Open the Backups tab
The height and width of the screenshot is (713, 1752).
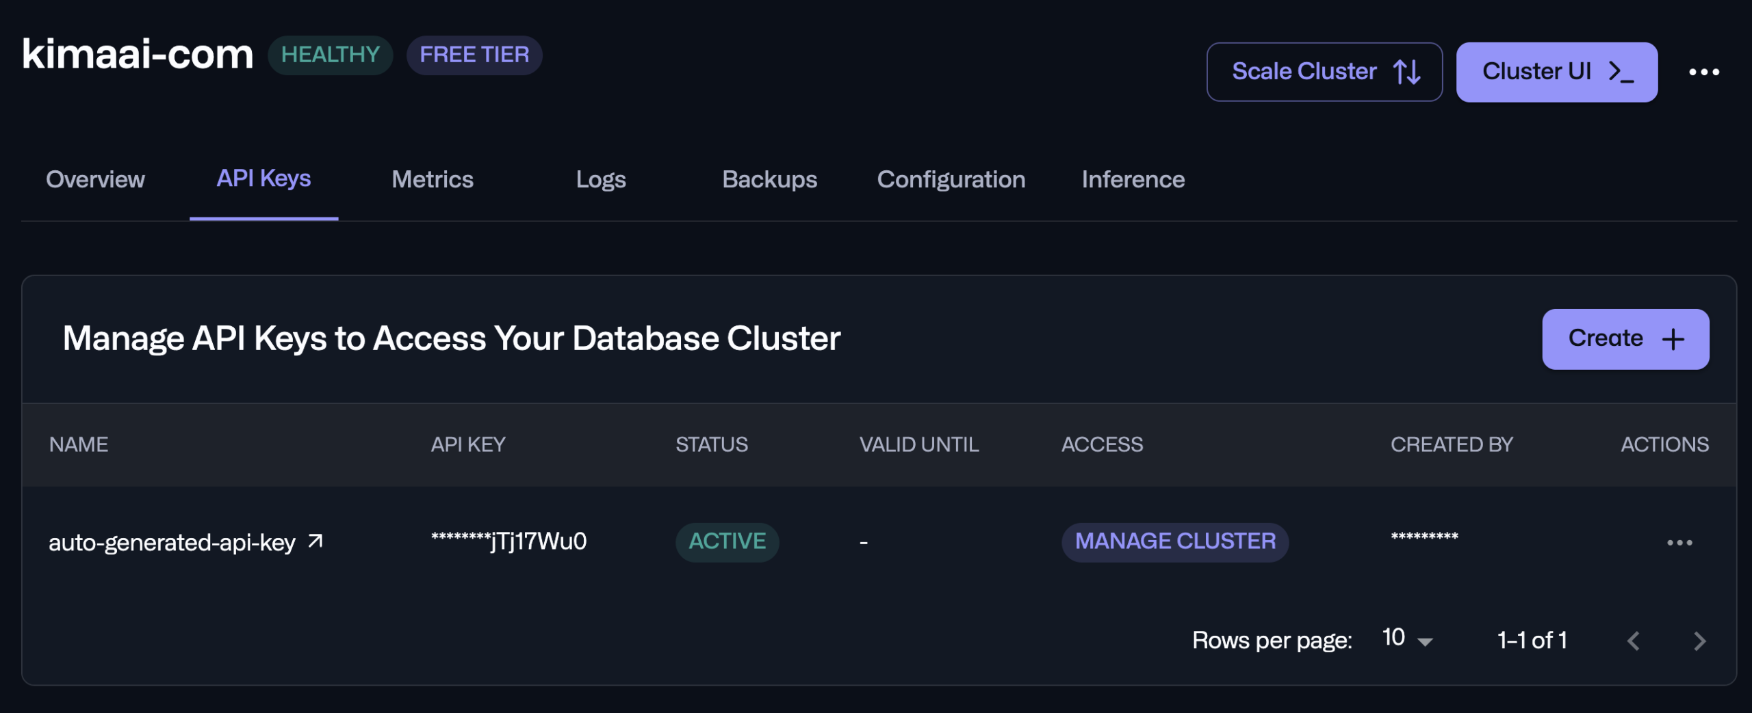tap(769, 179)
